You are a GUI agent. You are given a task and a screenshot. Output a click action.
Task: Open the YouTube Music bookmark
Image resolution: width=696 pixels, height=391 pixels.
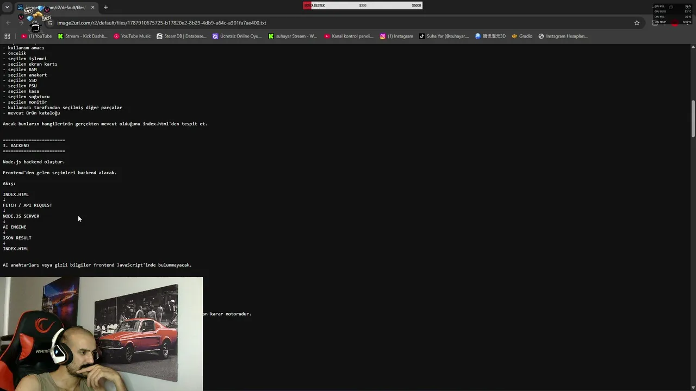coord(132,36)
